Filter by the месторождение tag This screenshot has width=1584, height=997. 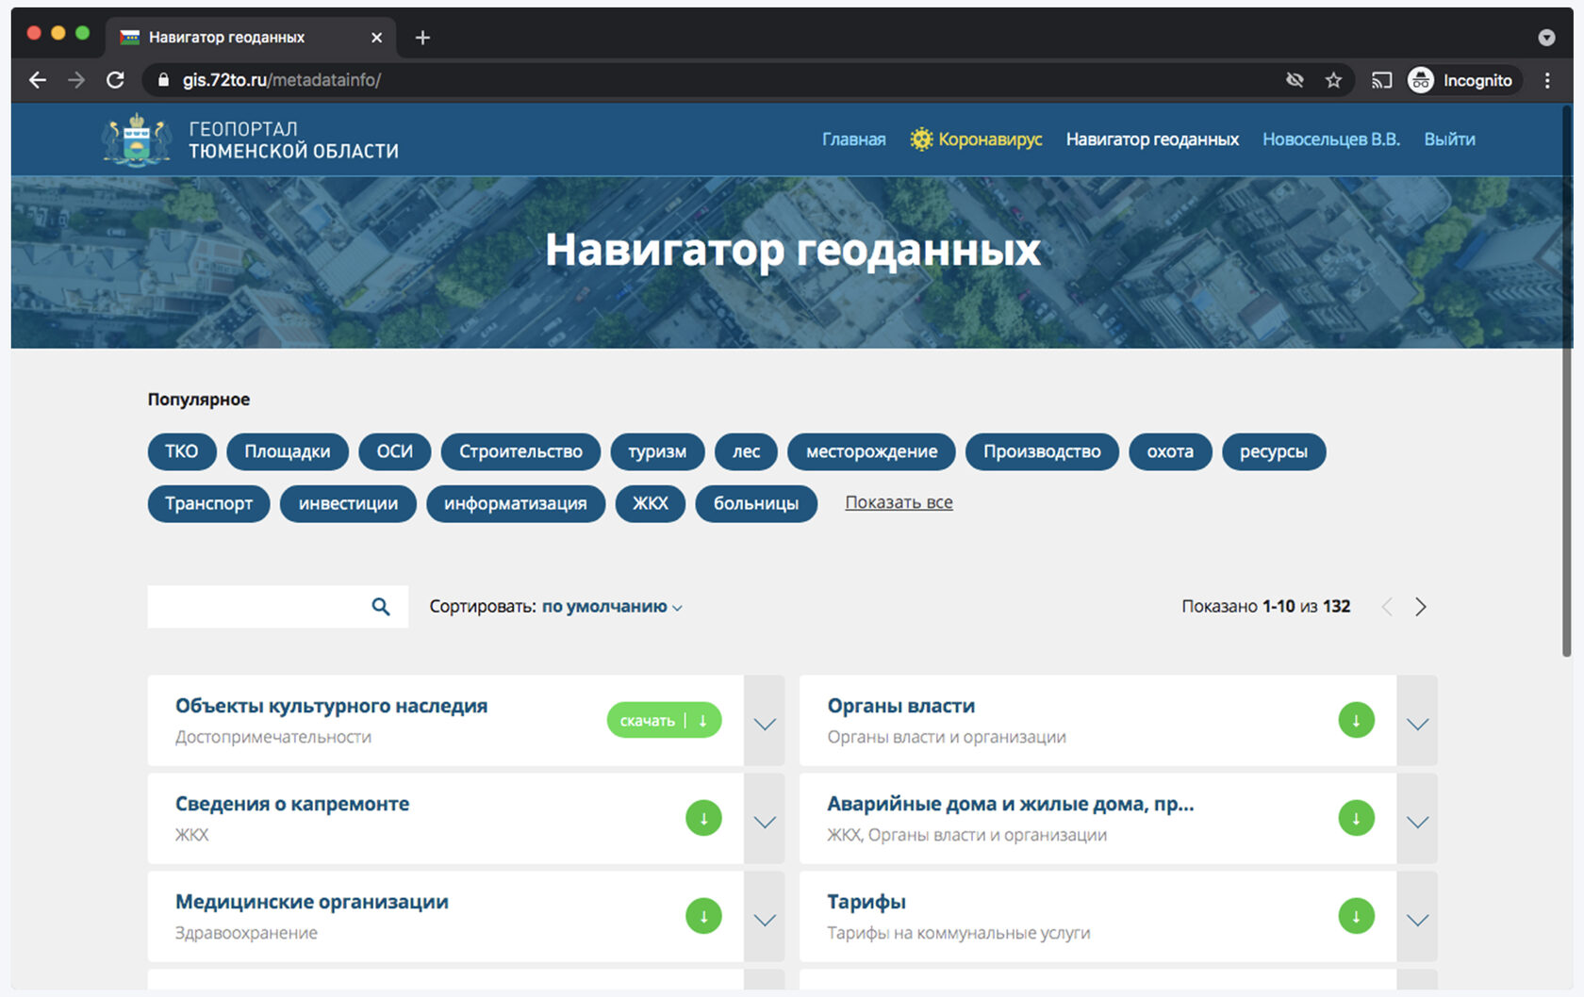click(871, 451)
